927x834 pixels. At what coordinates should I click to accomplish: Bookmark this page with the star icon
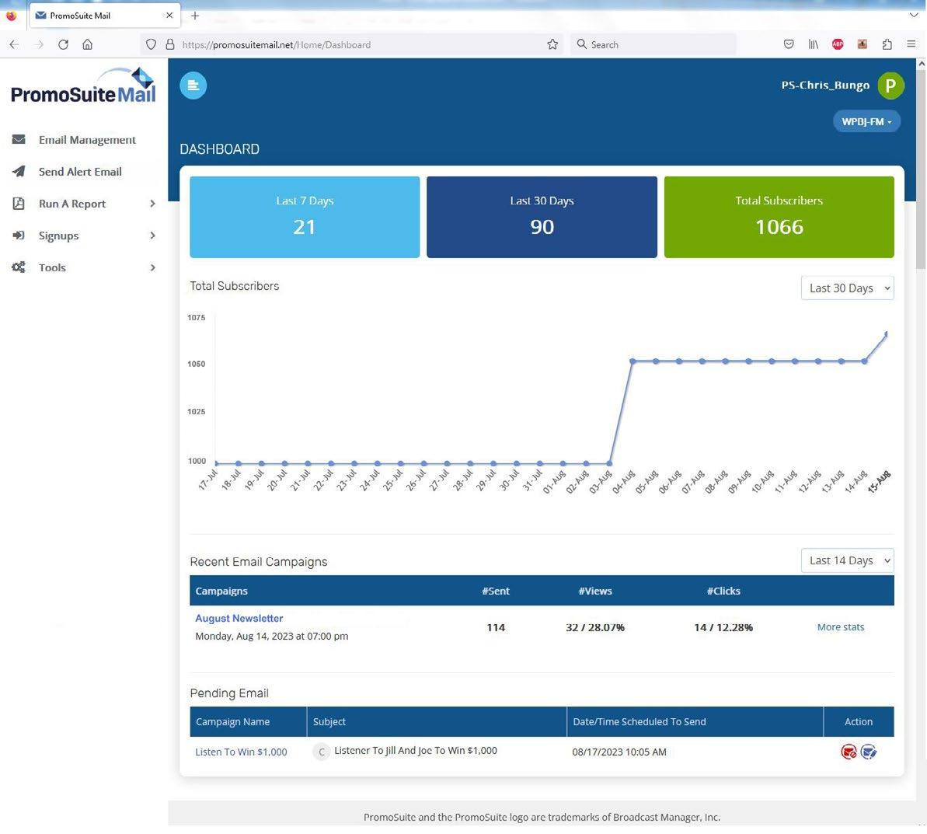coord(552,44)
